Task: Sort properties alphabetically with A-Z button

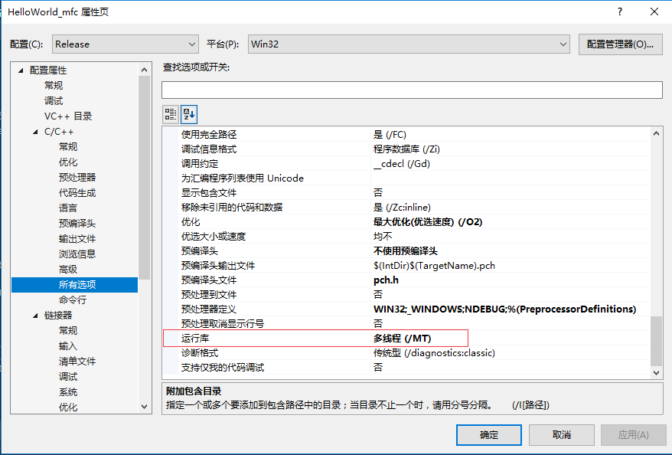Action: tap(188, 113)
